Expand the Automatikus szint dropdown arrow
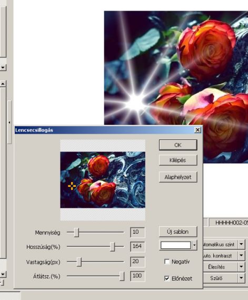248x300 pixels. (x=241, y=244)
